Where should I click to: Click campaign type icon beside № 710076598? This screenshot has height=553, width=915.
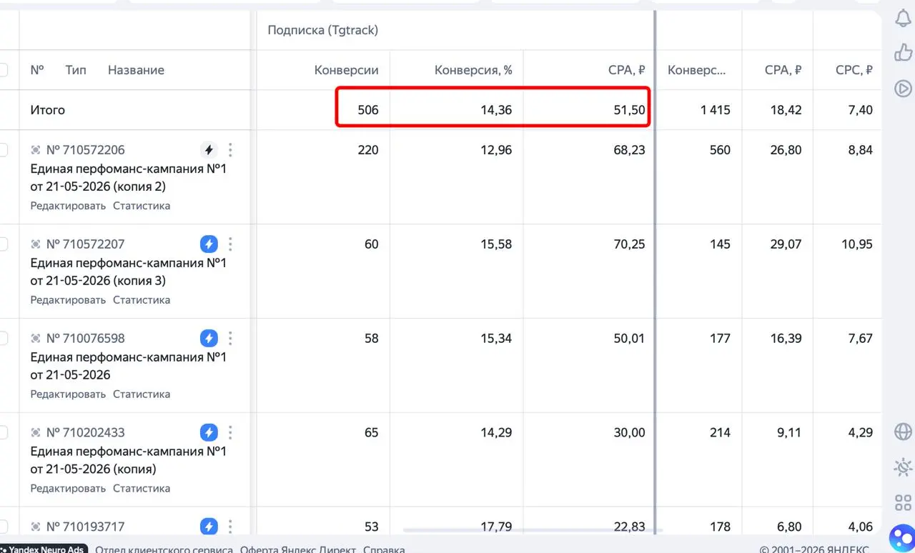point(36,338)
